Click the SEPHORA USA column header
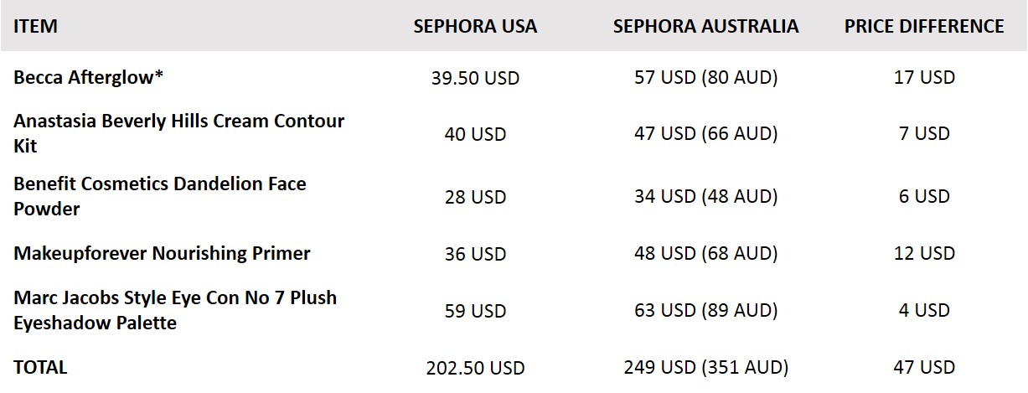The image size is (1028, 393). point(475,26)
